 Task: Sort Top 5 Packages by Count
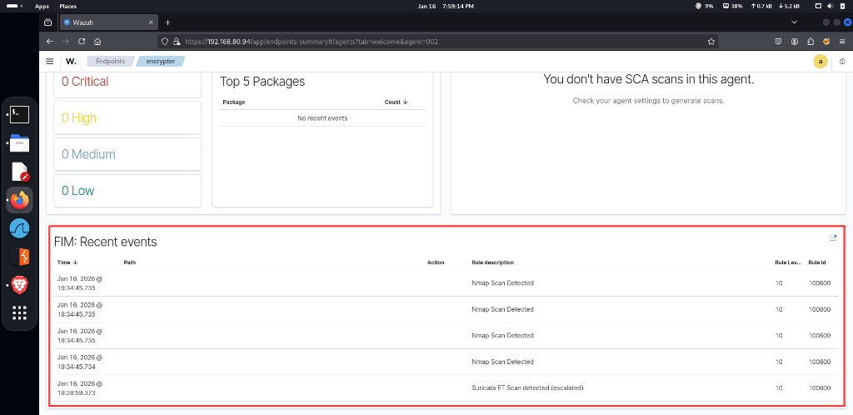[x=396, y=102]
